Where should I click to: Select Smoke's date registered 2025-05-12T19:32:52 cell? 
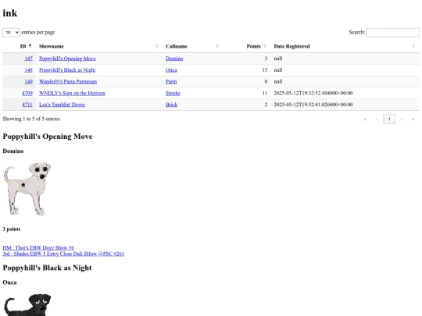(x=345, y=94)
